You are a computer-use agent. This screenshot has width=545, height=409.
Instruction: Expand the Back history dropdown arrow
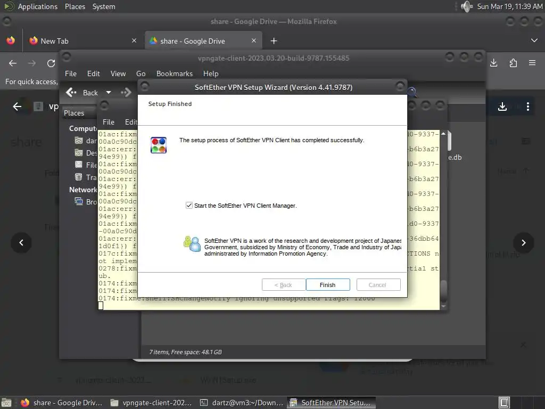pos(109,93)
